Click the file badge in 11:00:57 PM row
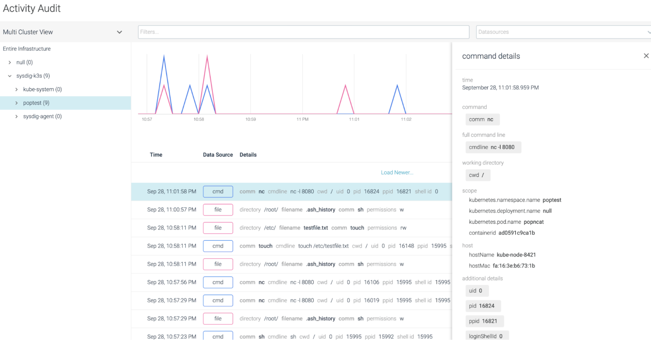This screenshot has width=651, height=340. point(218,210)
